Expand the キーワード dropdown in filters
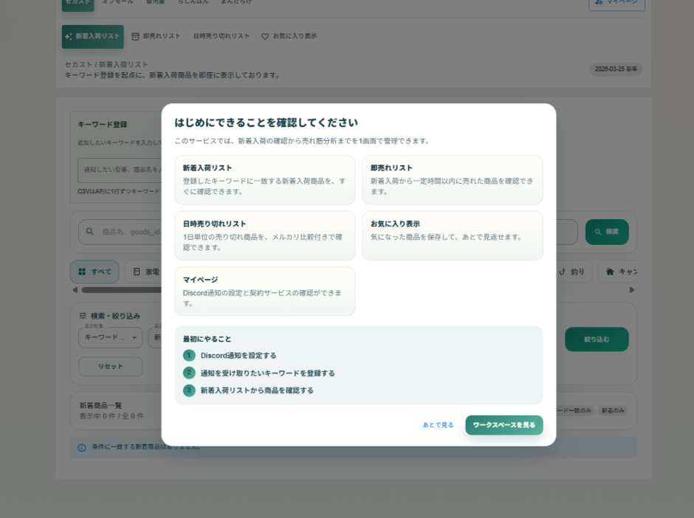 pyautogui.click(x=111, y=337)
